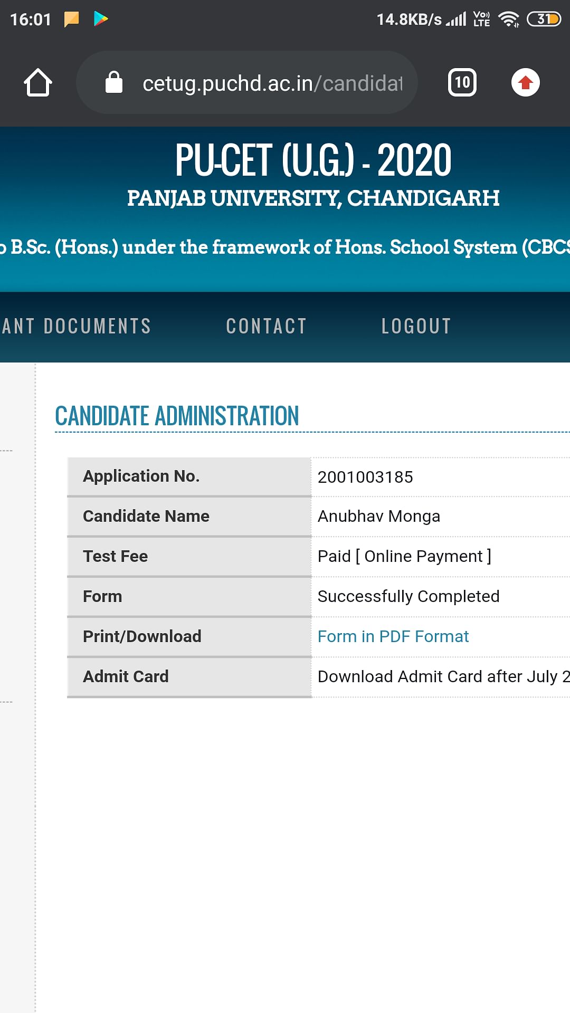Tap the battery indicator icon
570x1013 pixels.
coord(544,19)
